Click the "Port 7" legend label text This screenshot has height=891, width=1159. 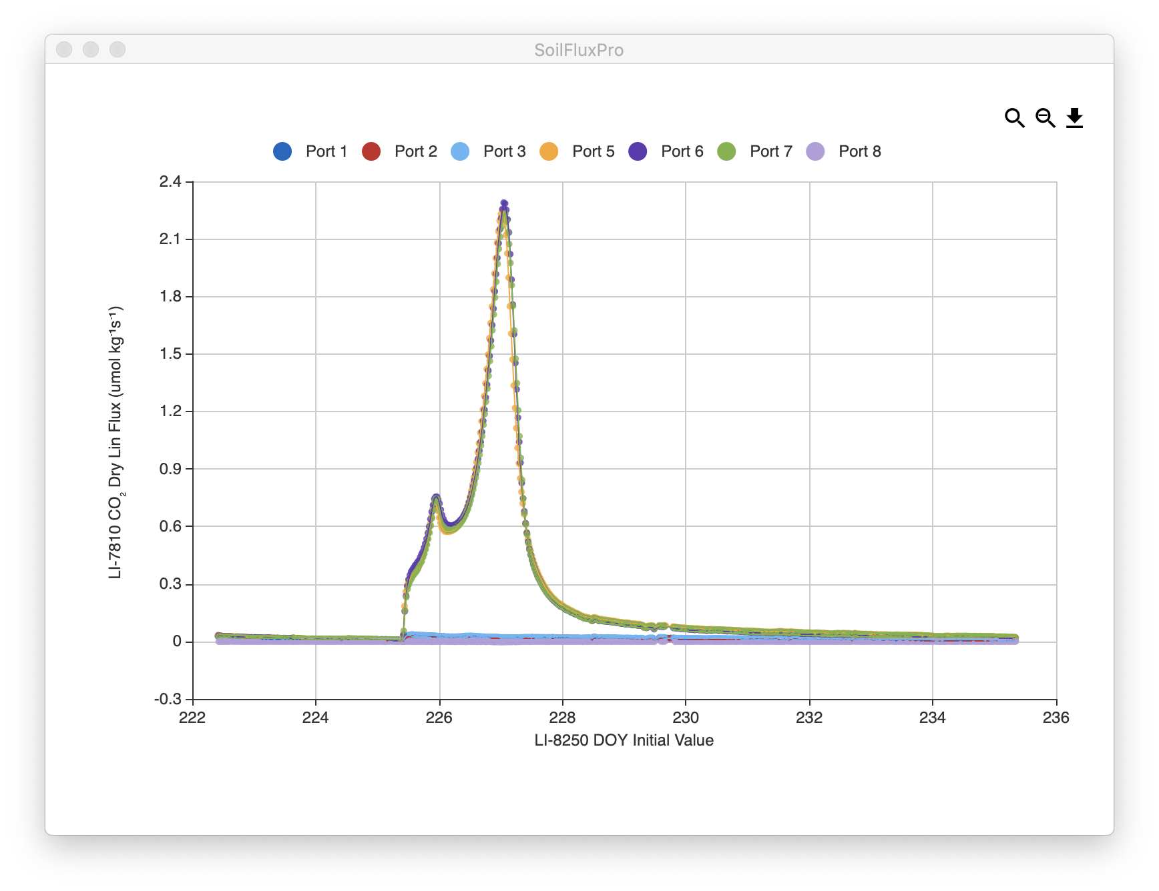pyautogui.click(x=770, y=151)
